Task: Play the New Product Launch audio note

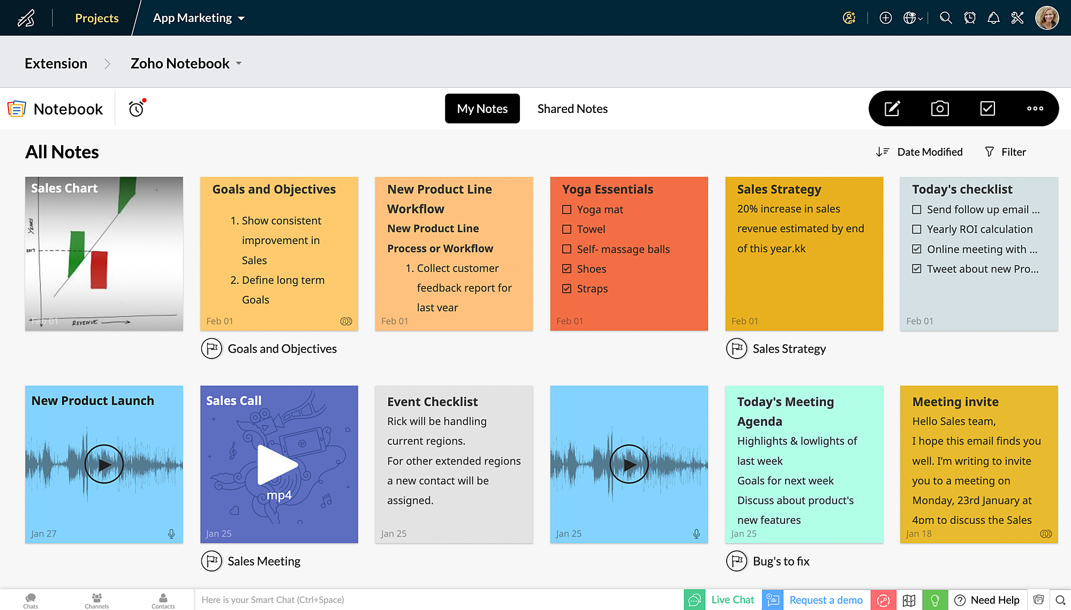Action: 104,464
